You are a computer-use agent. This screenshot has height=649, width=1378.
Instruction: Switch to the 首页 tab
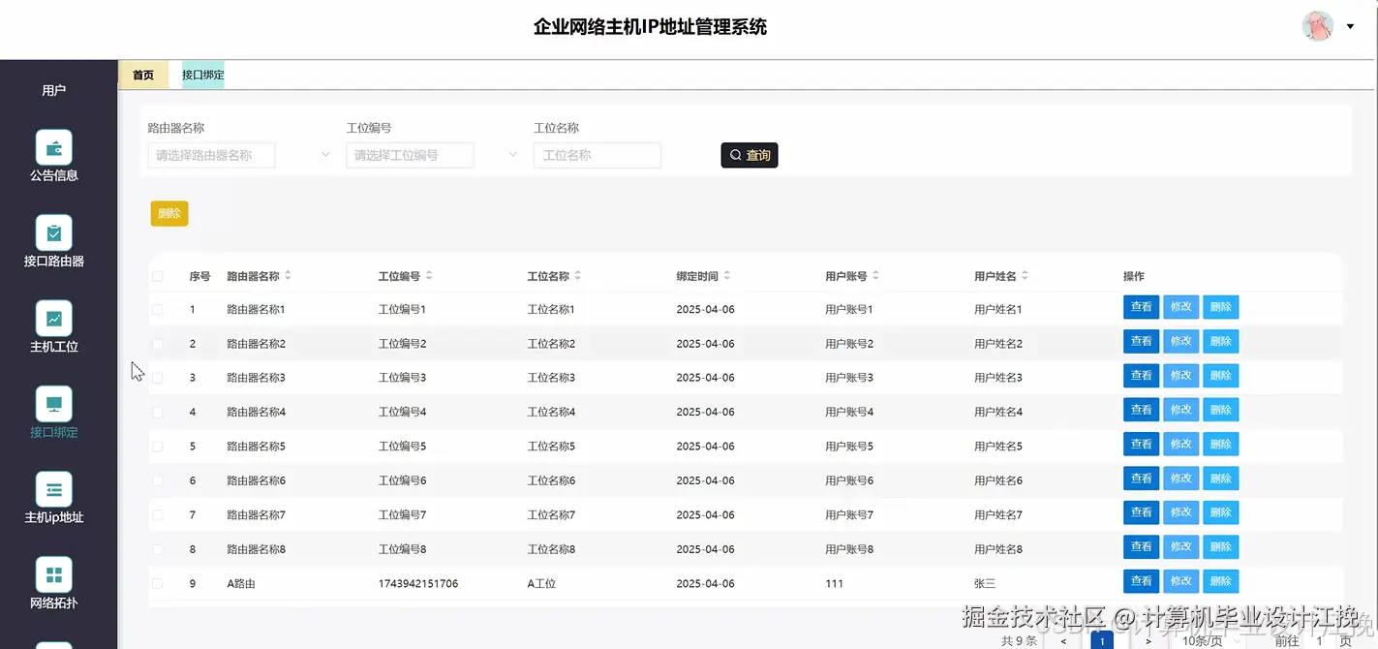click(x=143, y=75)
